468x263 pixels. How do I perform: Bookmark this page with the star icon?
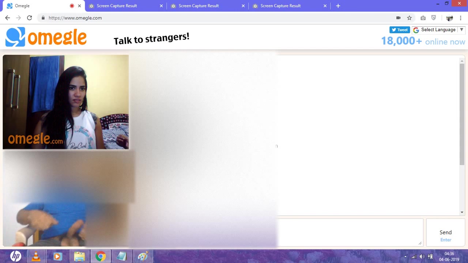[409, 18]
